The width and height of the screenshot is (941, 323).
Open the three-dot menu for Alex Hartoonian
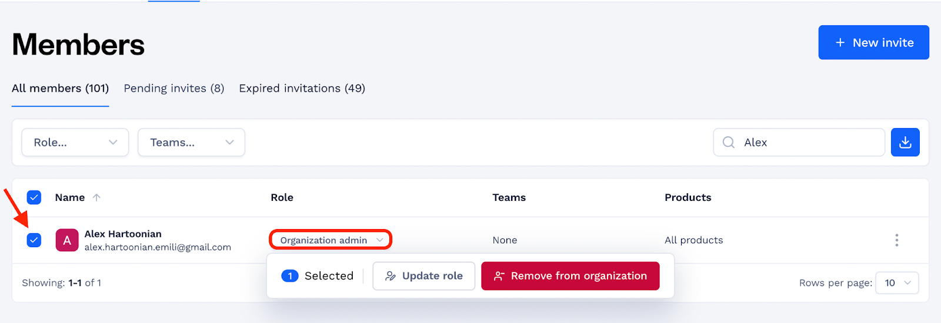896,240
